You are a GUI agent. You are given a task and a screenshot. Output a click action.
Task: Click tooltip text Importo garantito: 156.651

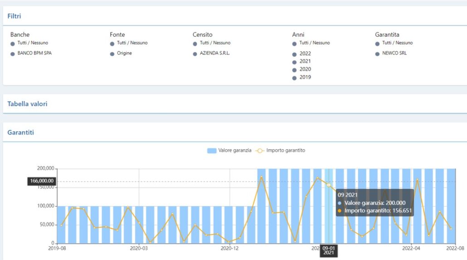378,211
